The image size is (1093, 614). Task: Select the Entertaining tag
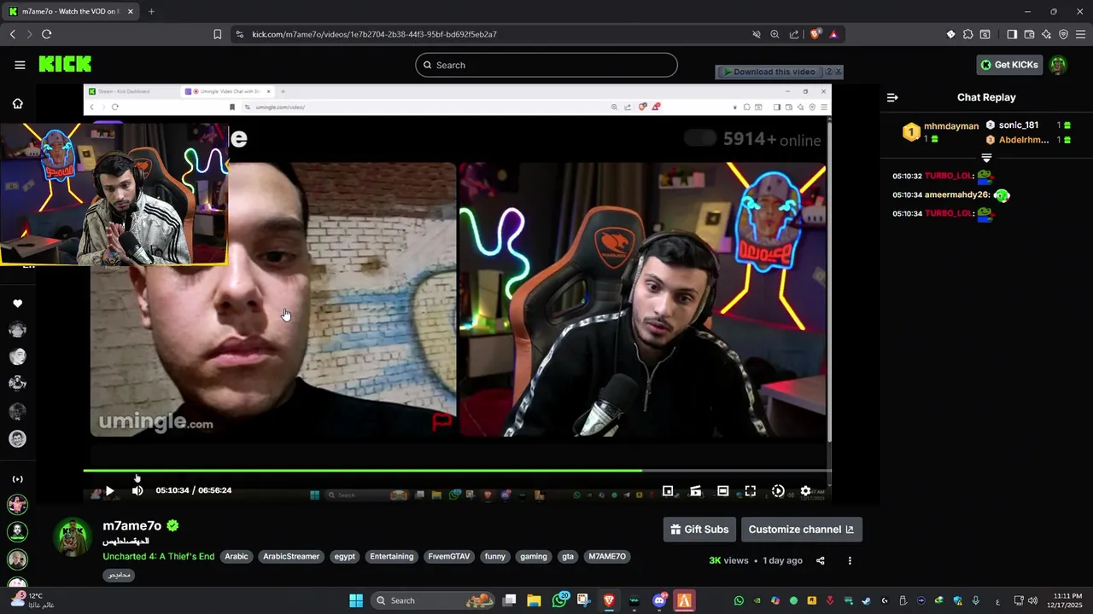(x=392, y=556)
